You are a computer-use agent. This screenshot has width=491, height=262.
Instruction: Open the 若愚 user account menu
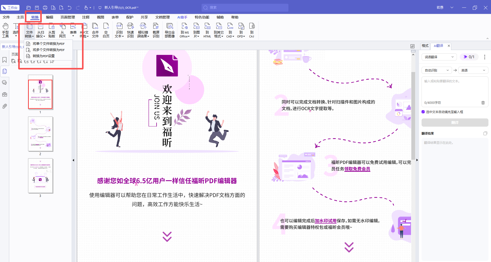445,8
